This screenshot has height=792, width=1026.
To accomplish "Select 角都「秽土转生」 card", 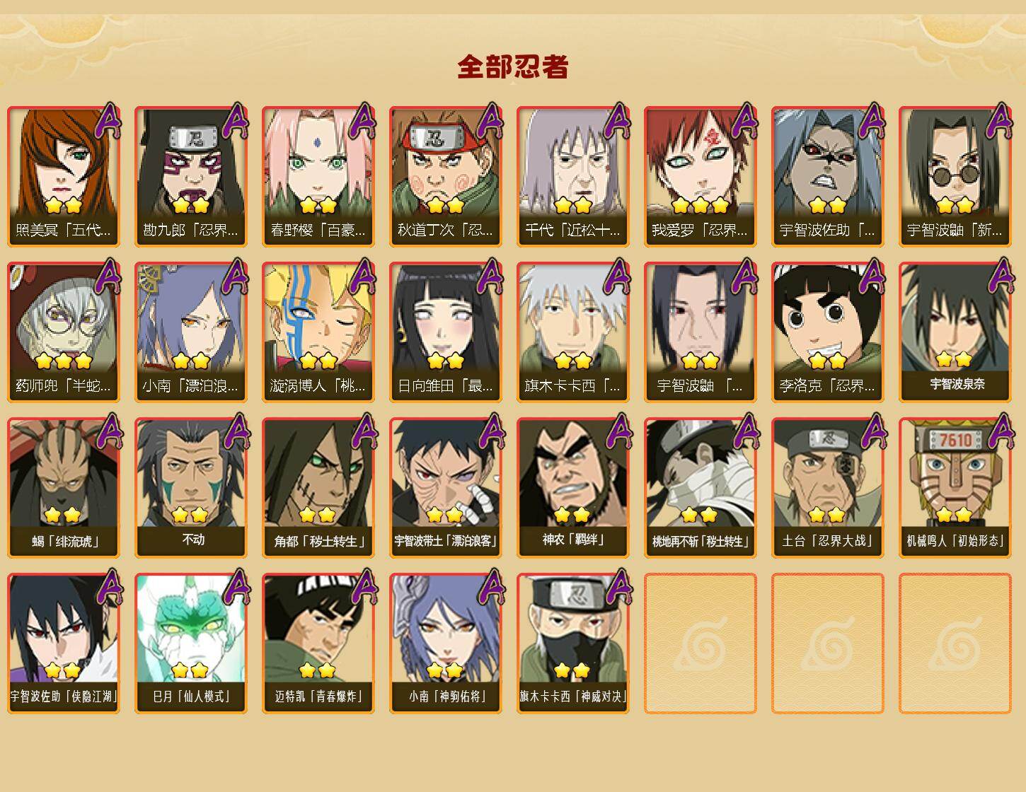I will (318, 488).
